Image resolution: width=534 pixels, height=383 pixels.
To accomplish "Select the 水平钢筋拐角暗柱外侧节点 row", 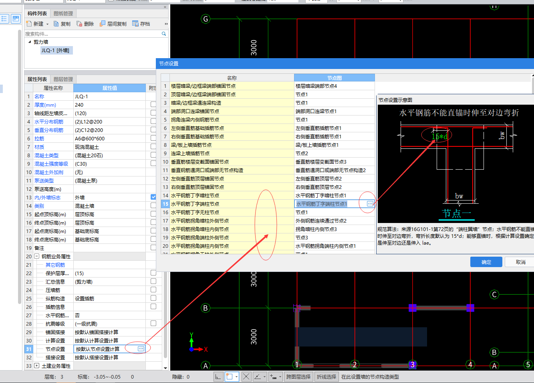I will (232, 221).
